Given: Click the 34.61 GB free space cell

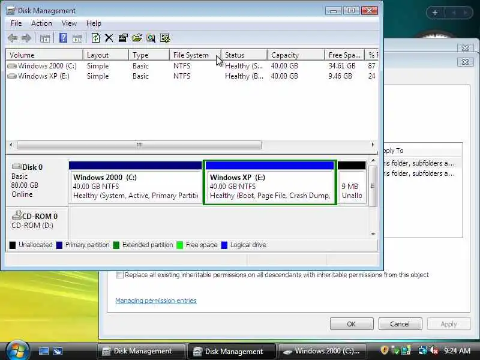Looking at the screenshot, I should pos(342,66).
